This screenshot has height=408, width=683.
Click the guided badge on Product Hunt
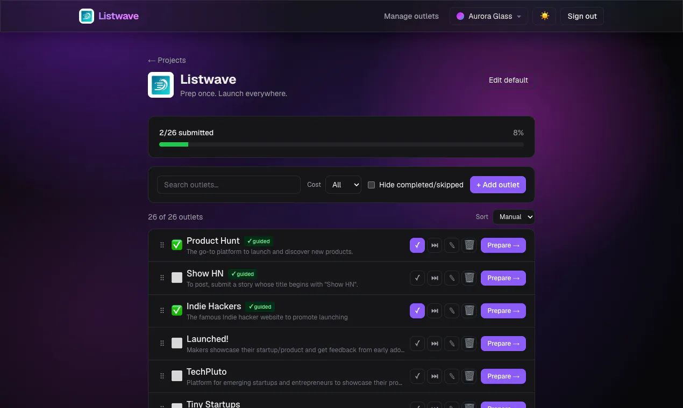(x=259, y=241)
